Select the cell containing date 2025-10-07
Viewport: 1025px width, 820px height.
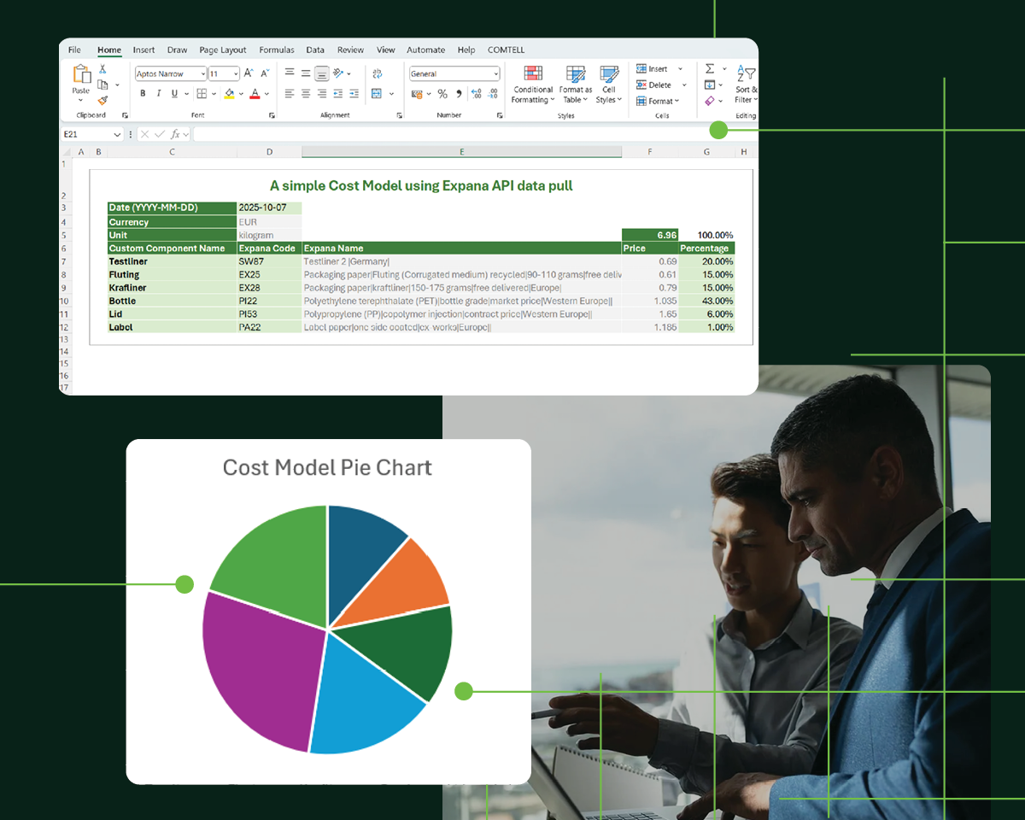pyautogui.click(x=269, y=208)
